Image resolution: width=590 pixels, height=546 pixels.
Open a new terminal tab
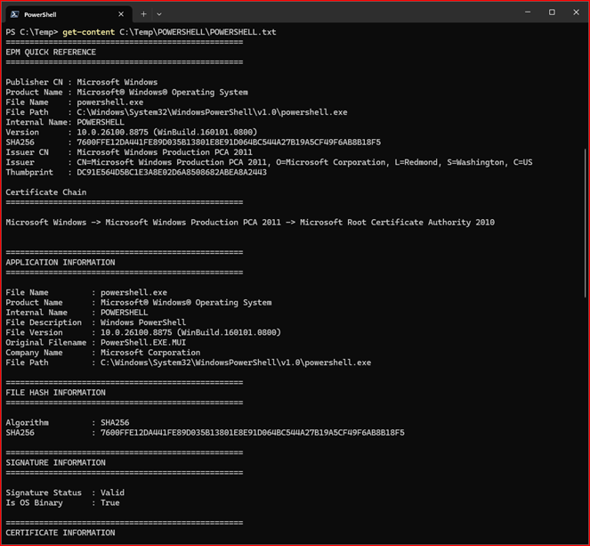143,14
